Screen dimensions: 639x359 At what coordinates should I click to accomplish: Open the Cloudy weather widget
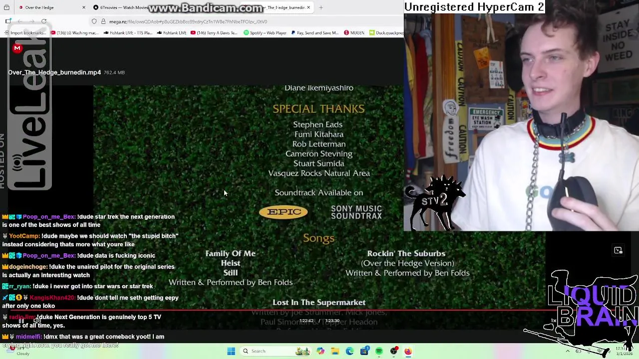point(17,351)
